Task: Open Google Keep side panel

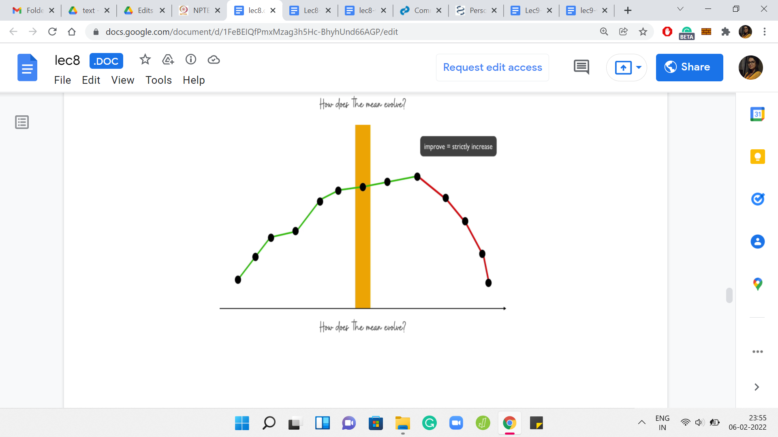Action: pos(757,157)
